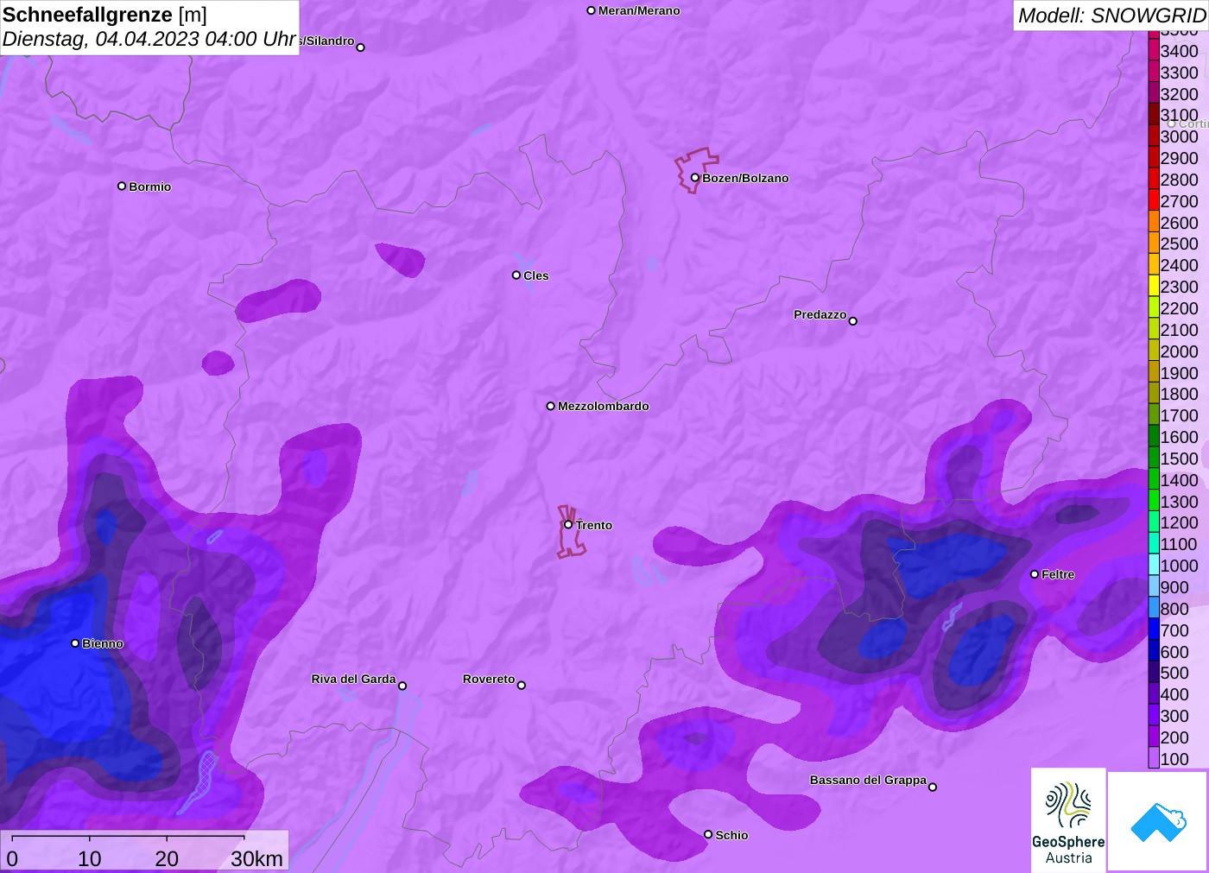Click the 2600 m orange legend swatch

[x=1154, y=222]
